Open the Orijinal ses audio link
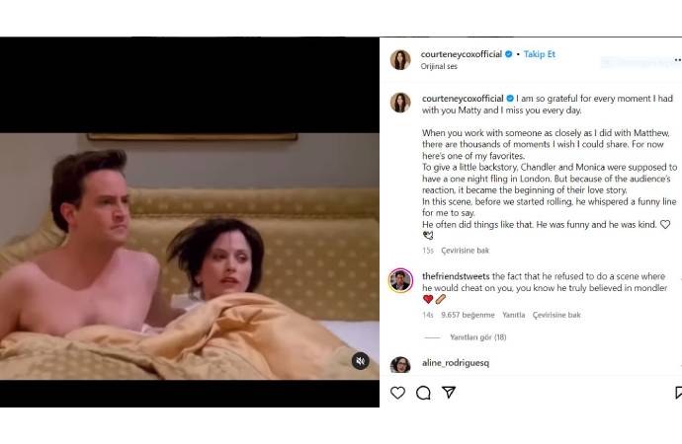Image resolution: width=682 pixels, height=444 pixels. [x=439, y=66]
